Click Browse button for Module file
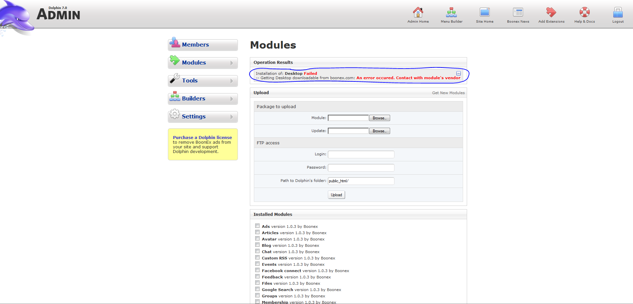This screenshot has width=633, height=304. click(x=379, y=118)
